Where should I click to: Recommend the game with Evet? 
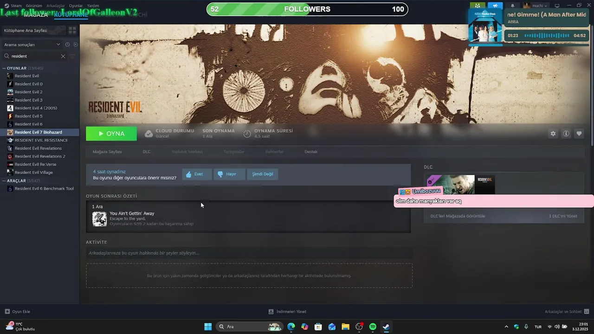(197, 174)
